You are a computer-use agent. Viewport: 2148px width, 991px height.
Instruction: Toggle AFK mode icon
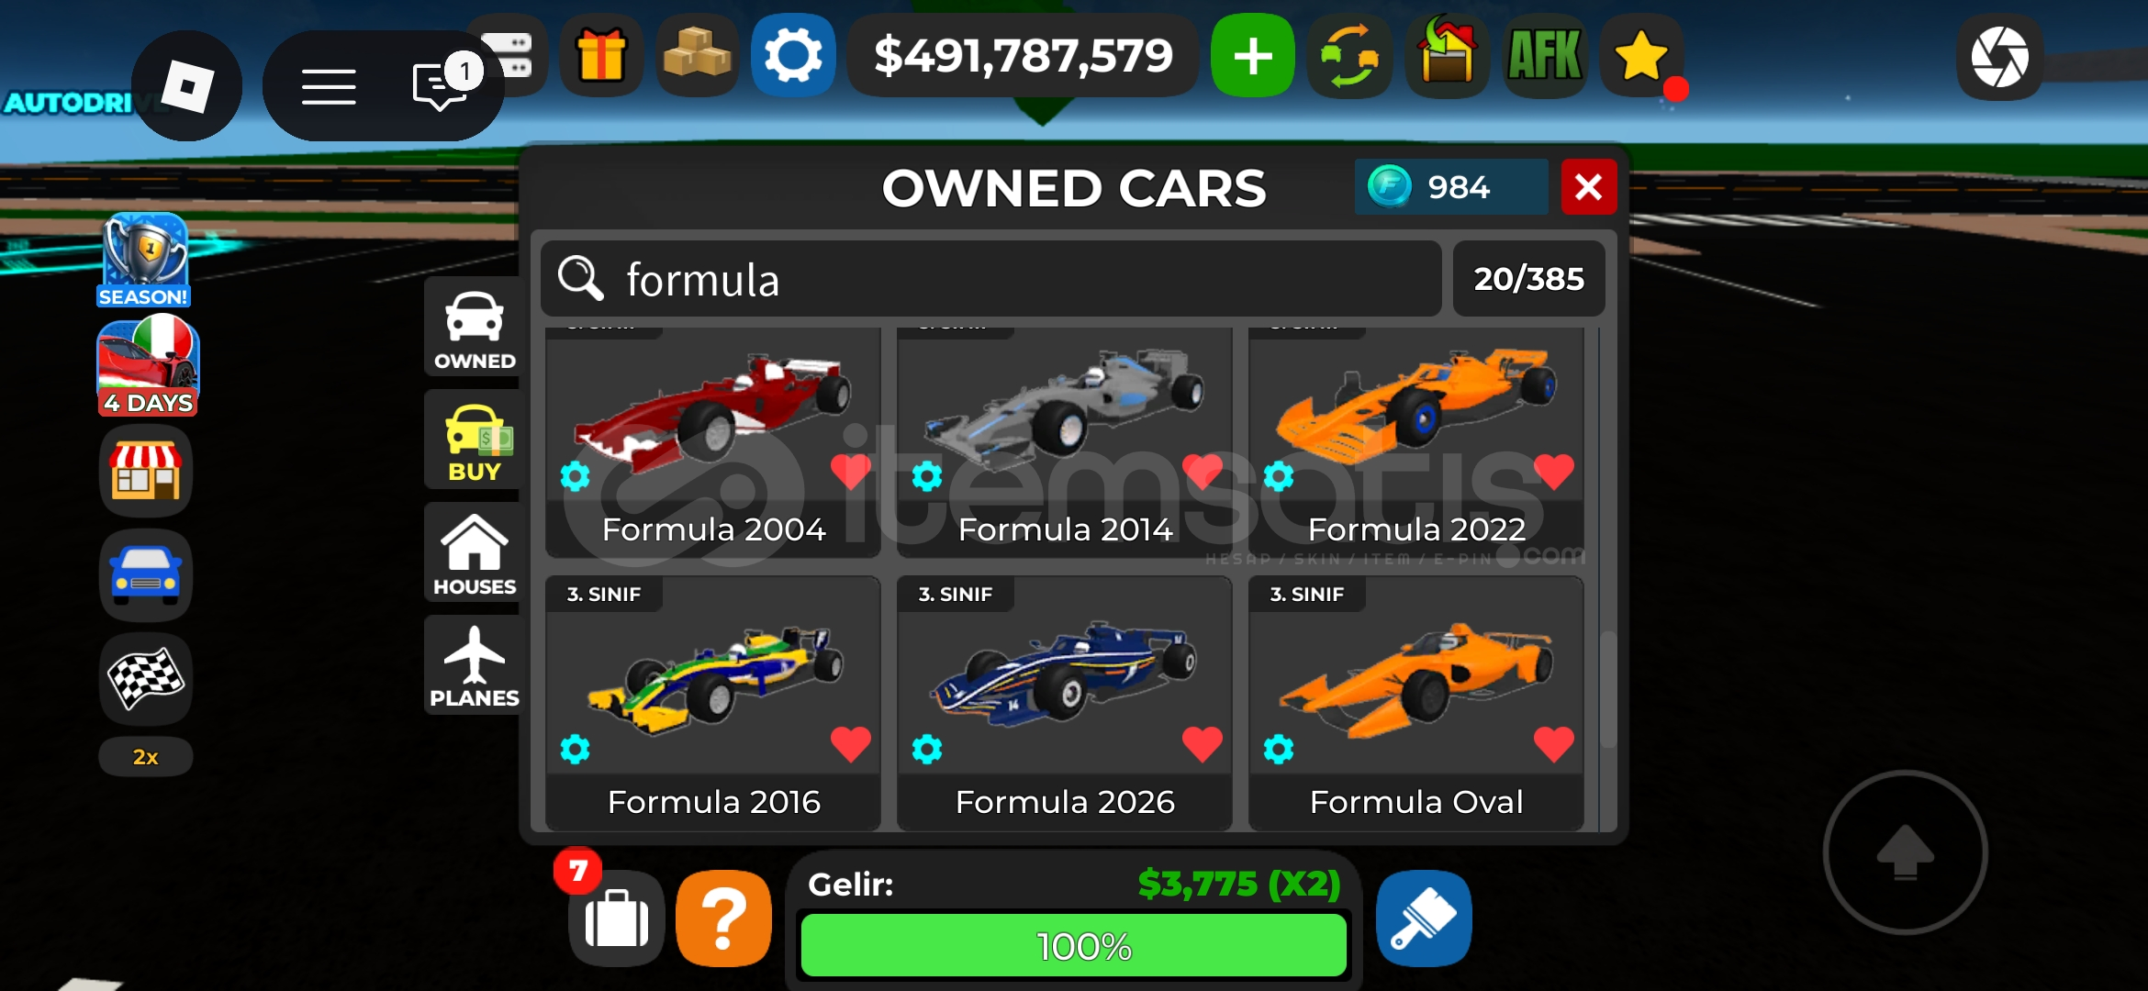click(x=1545, y=56)
